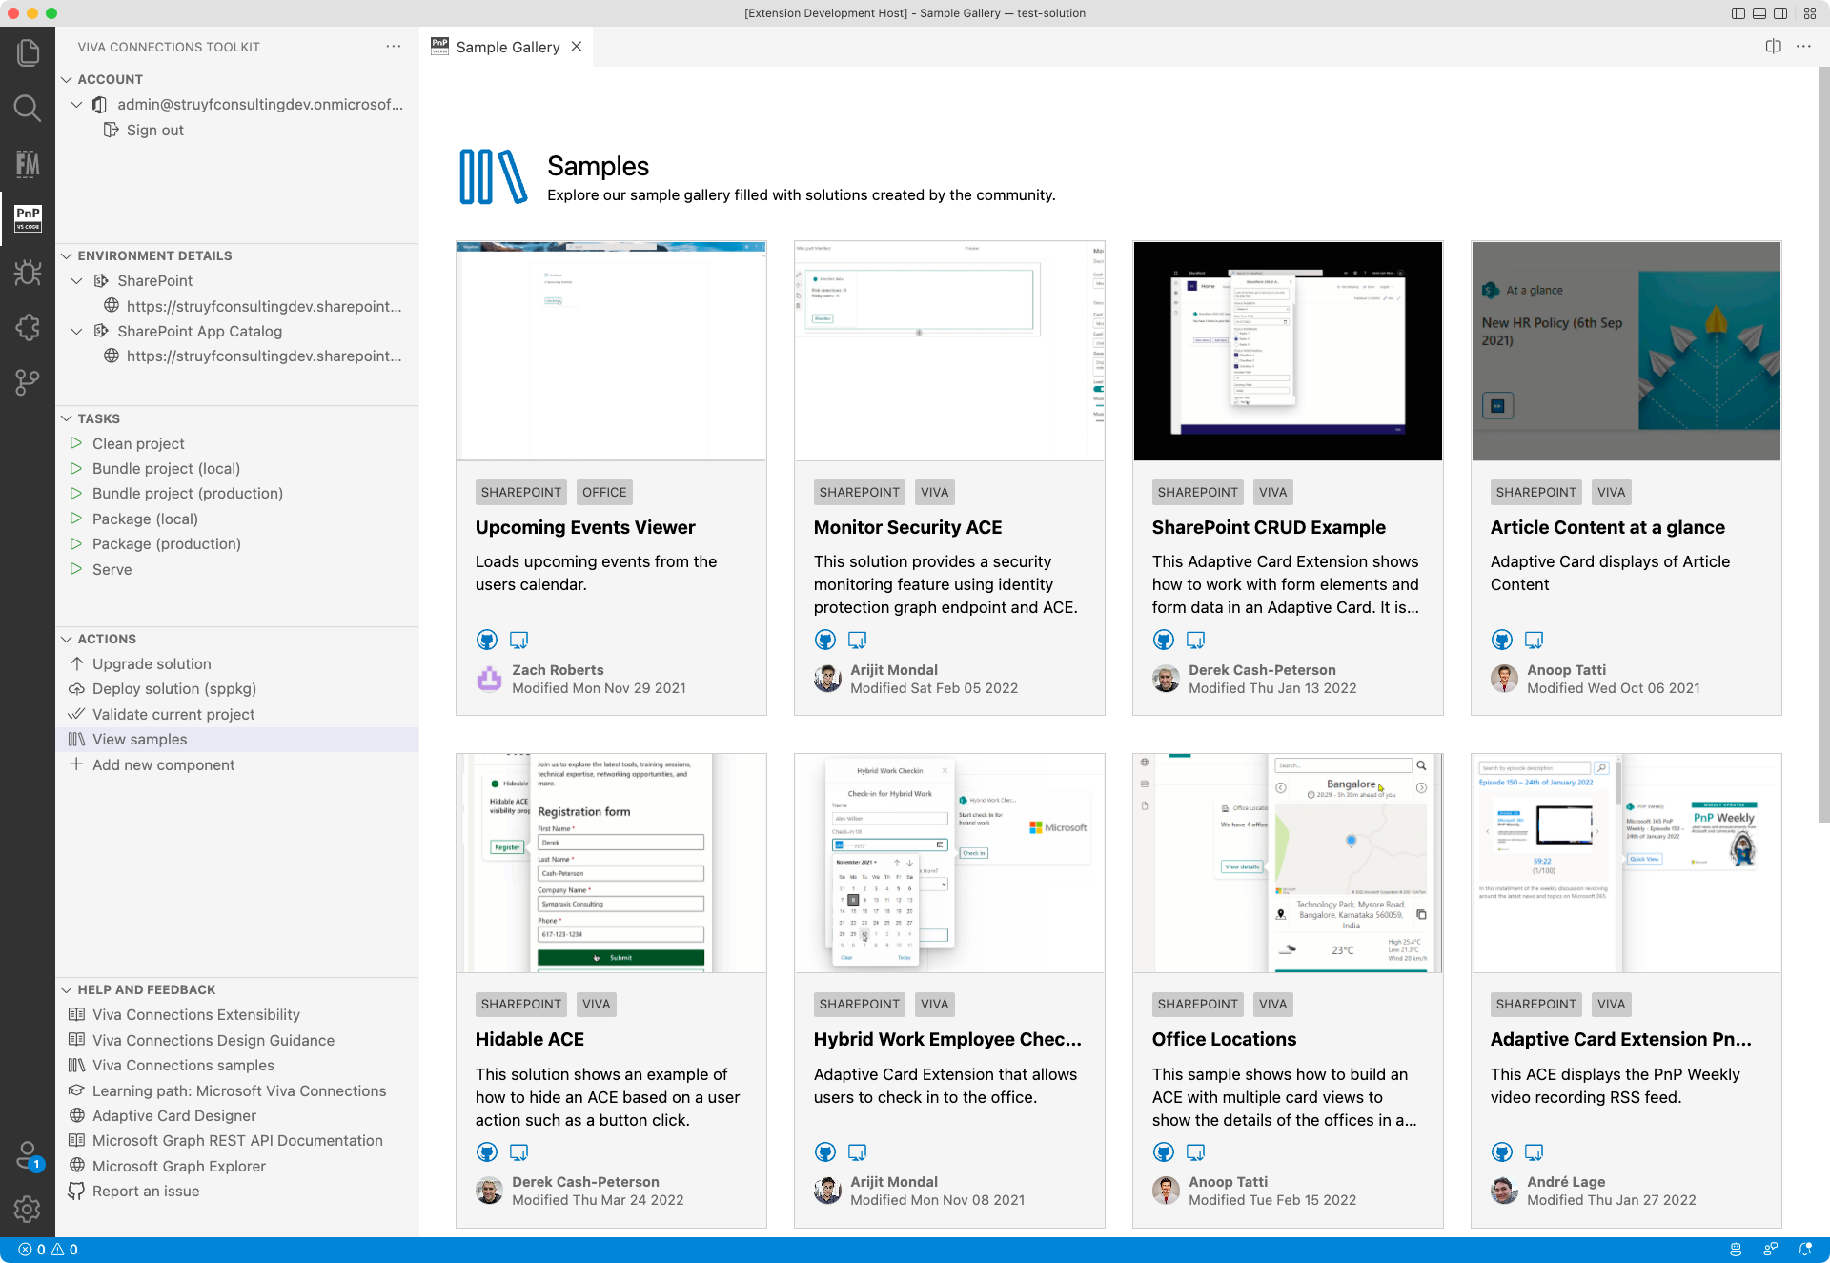Click the Search/Explorer icon at top sidebar
The width and height of the screenshot is (1830, 1263).
(x=30, y=112)
